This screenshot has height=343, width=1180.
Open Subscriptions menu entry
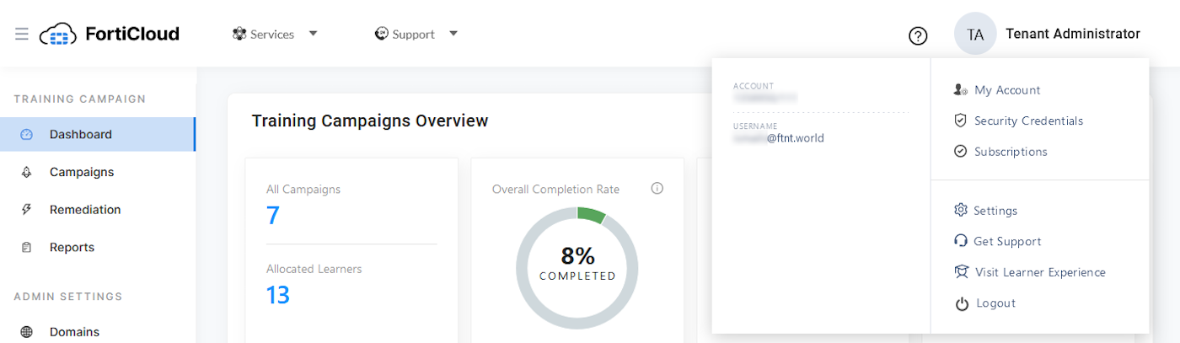(x=1011, y=152)
